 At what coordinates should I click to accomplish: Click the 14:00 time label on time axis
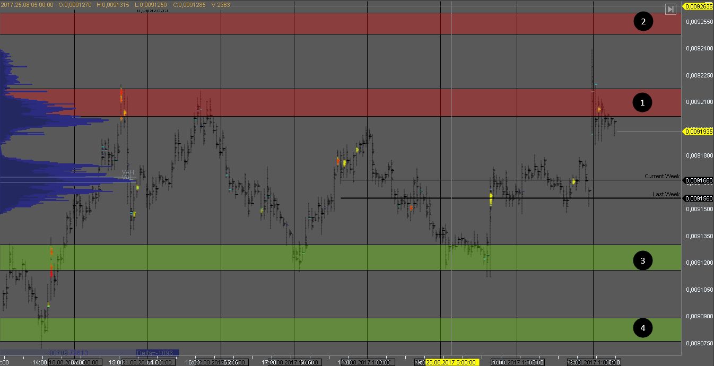pyautogui.click(x=40, y=362)
